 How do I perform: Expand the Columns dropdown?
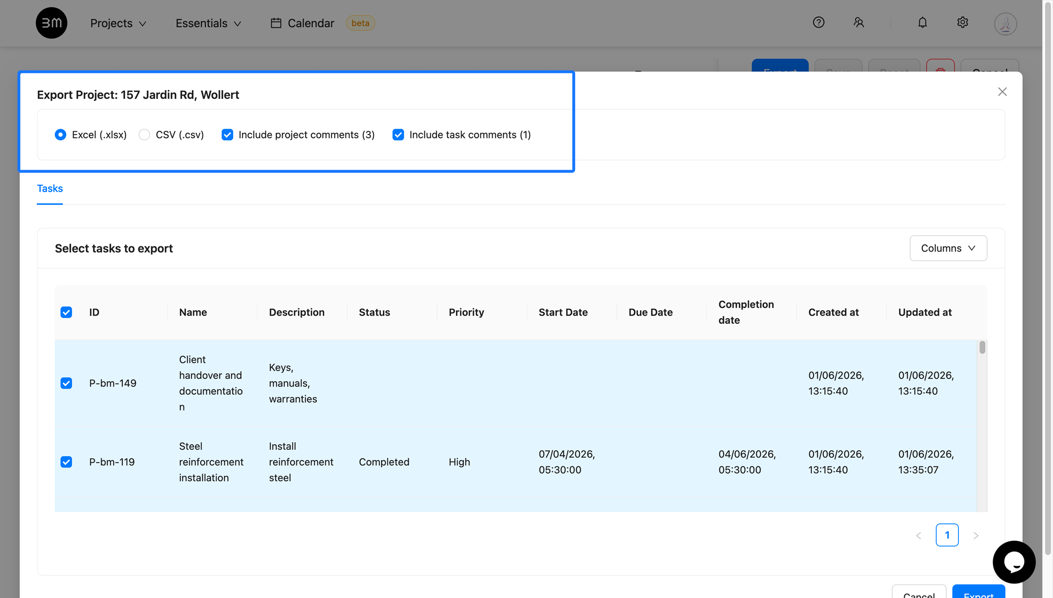(x=948, y=248)
